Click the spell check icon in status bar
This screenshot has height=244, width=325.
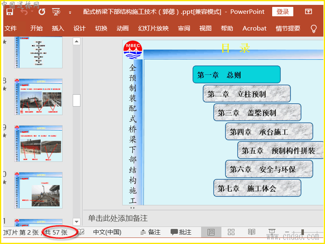coord(81,232)
